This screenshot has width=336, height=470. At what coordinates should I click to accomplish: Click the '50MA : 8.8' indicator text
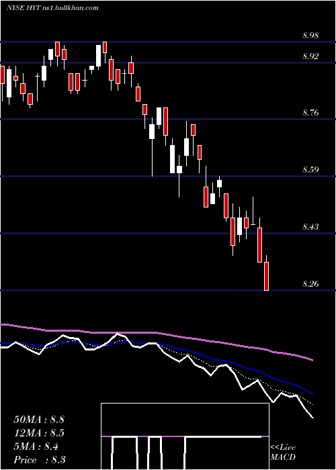click(x=39, y=420)
